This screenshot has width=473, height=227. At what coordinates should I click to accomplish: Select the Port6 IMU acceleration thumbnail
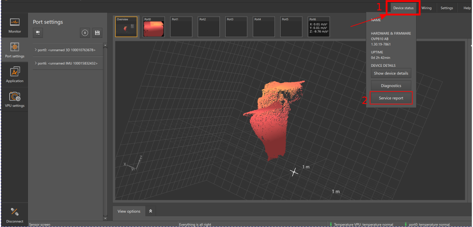[319, 27]
